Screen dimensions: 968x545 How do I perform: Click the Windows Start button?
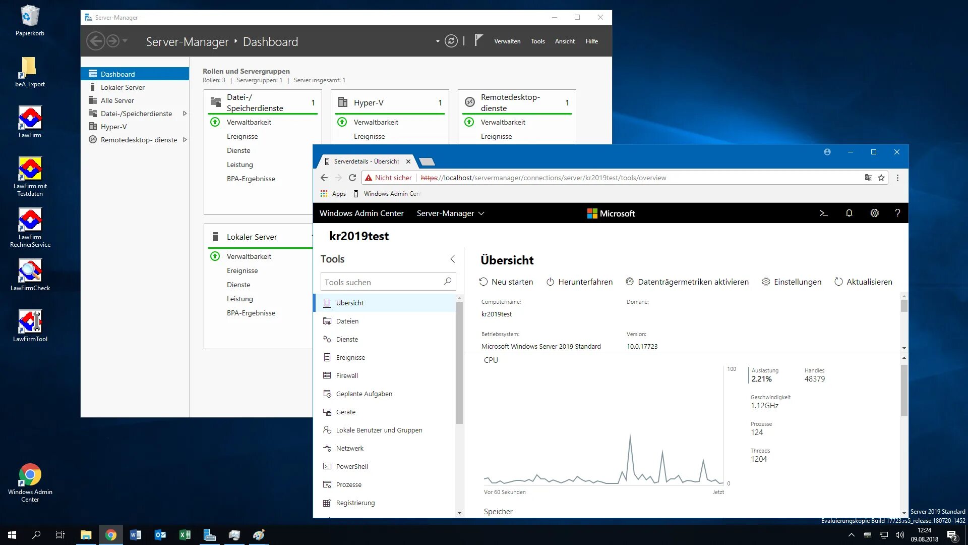point(12,535)
